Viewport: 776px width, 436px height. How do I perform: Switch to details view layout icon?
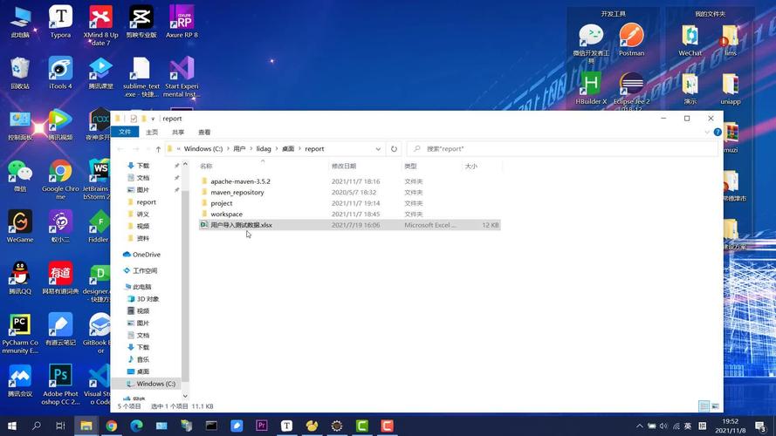tap(704, 406)
